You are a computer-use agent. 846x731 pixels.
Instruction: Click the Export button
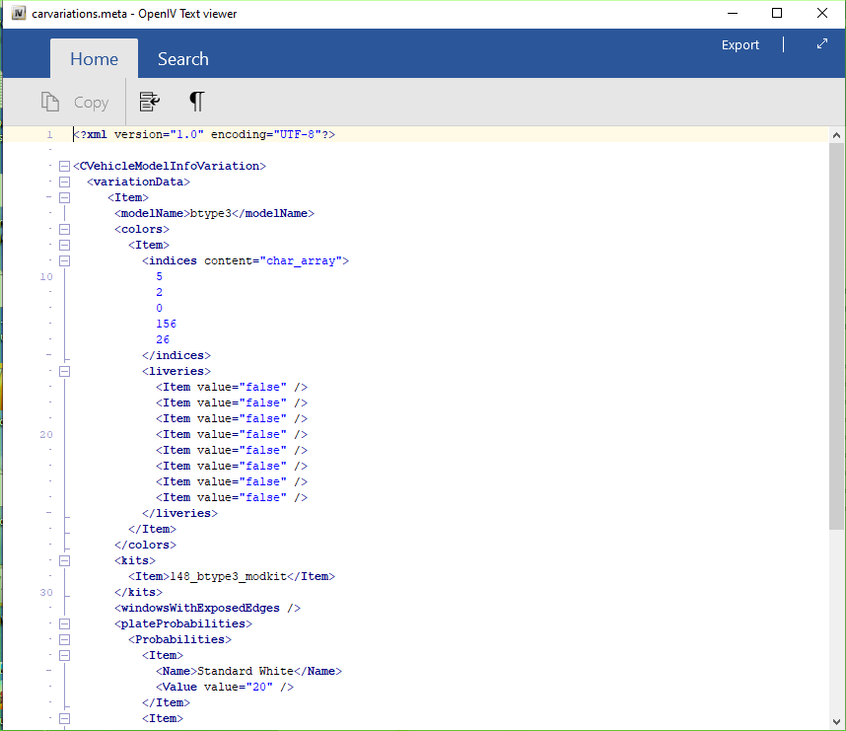click(x=740, y=44)
